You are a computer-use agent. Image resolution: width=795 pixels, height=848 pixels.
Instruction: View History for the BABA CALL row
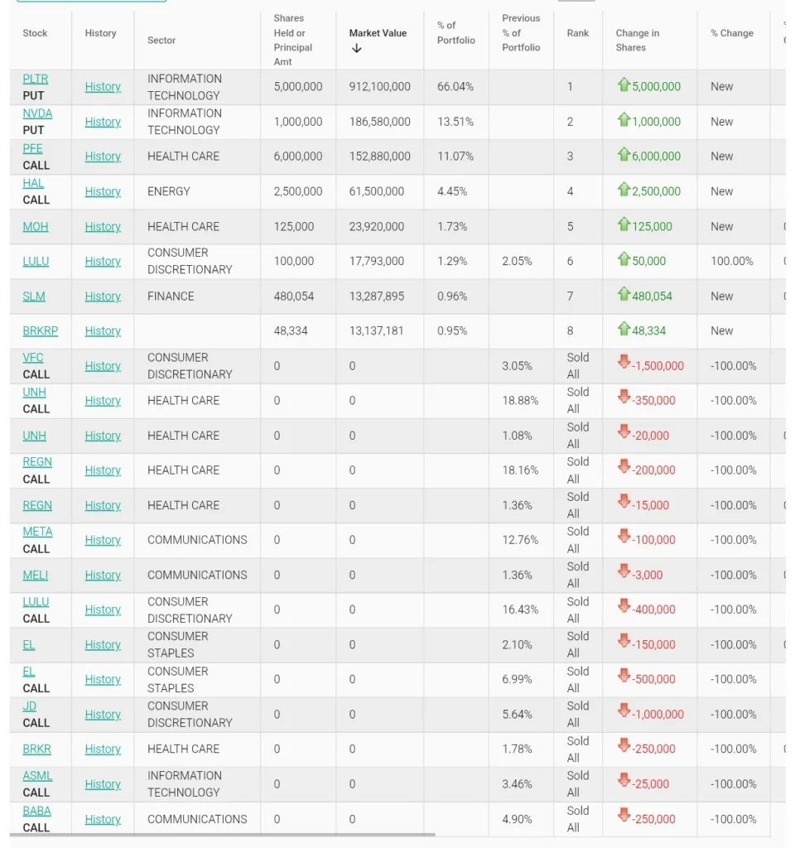pos(102,819)
